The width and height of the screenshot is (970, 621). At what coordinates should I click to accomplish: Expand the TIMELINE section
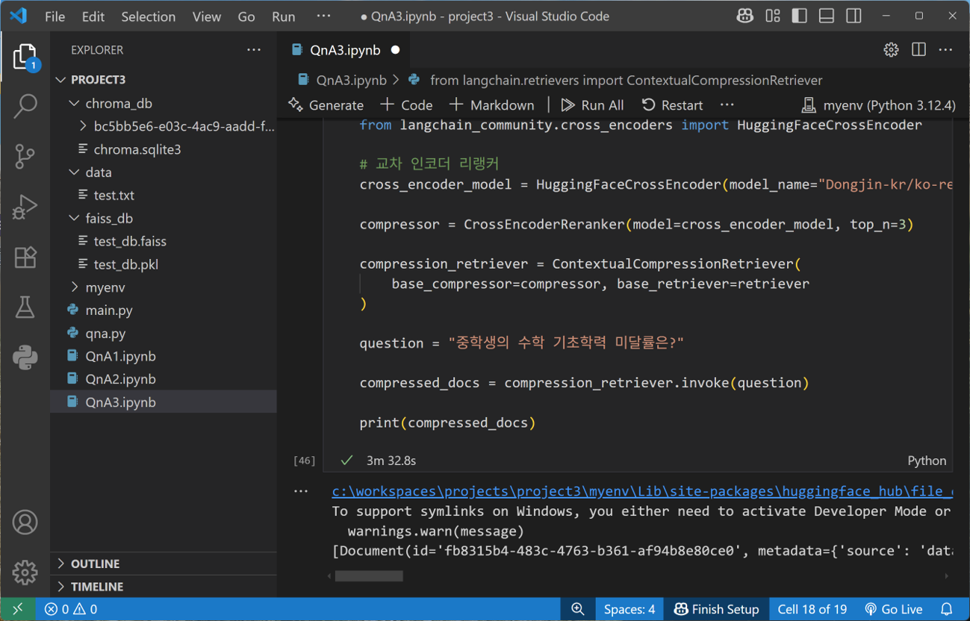tap(164, 587)
